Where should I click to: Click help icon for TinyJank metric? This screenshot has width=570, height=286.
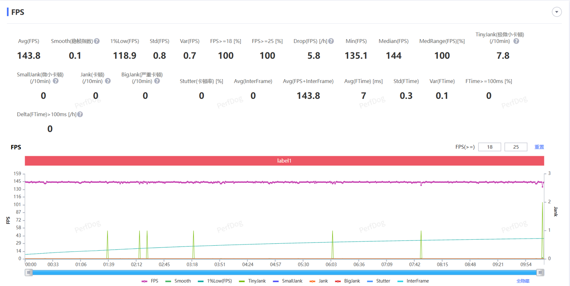[x=516, y=41]
